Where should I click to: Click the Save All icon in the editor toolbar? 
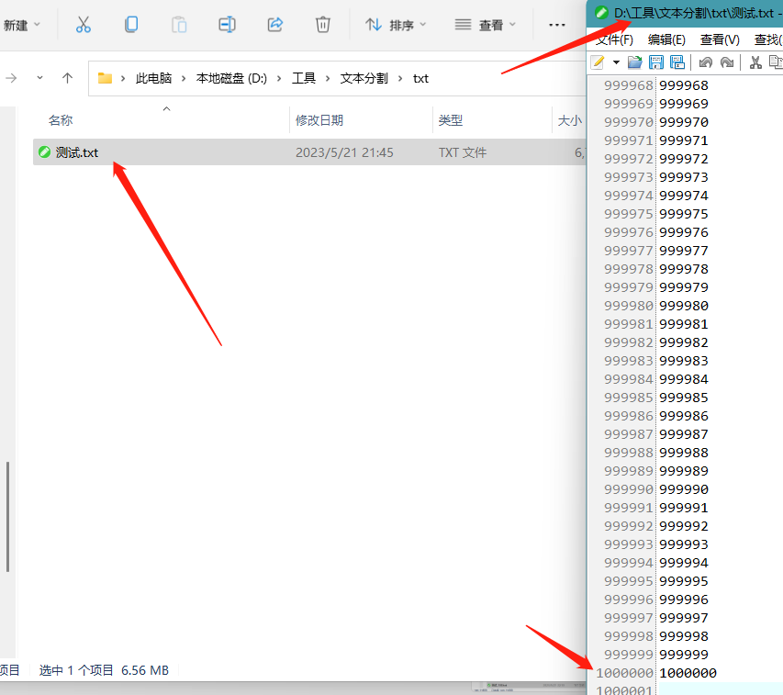[677, 62]
